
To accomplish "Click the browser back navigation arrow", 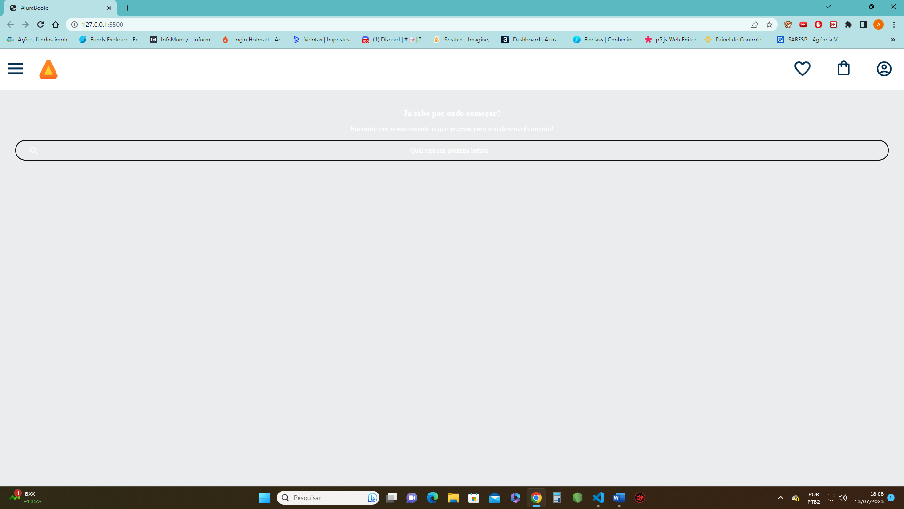I will [x=10, y=24].
